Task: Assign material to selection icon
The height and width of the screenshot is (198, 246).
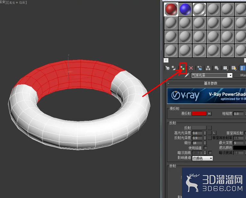Action: click(182, 68)
